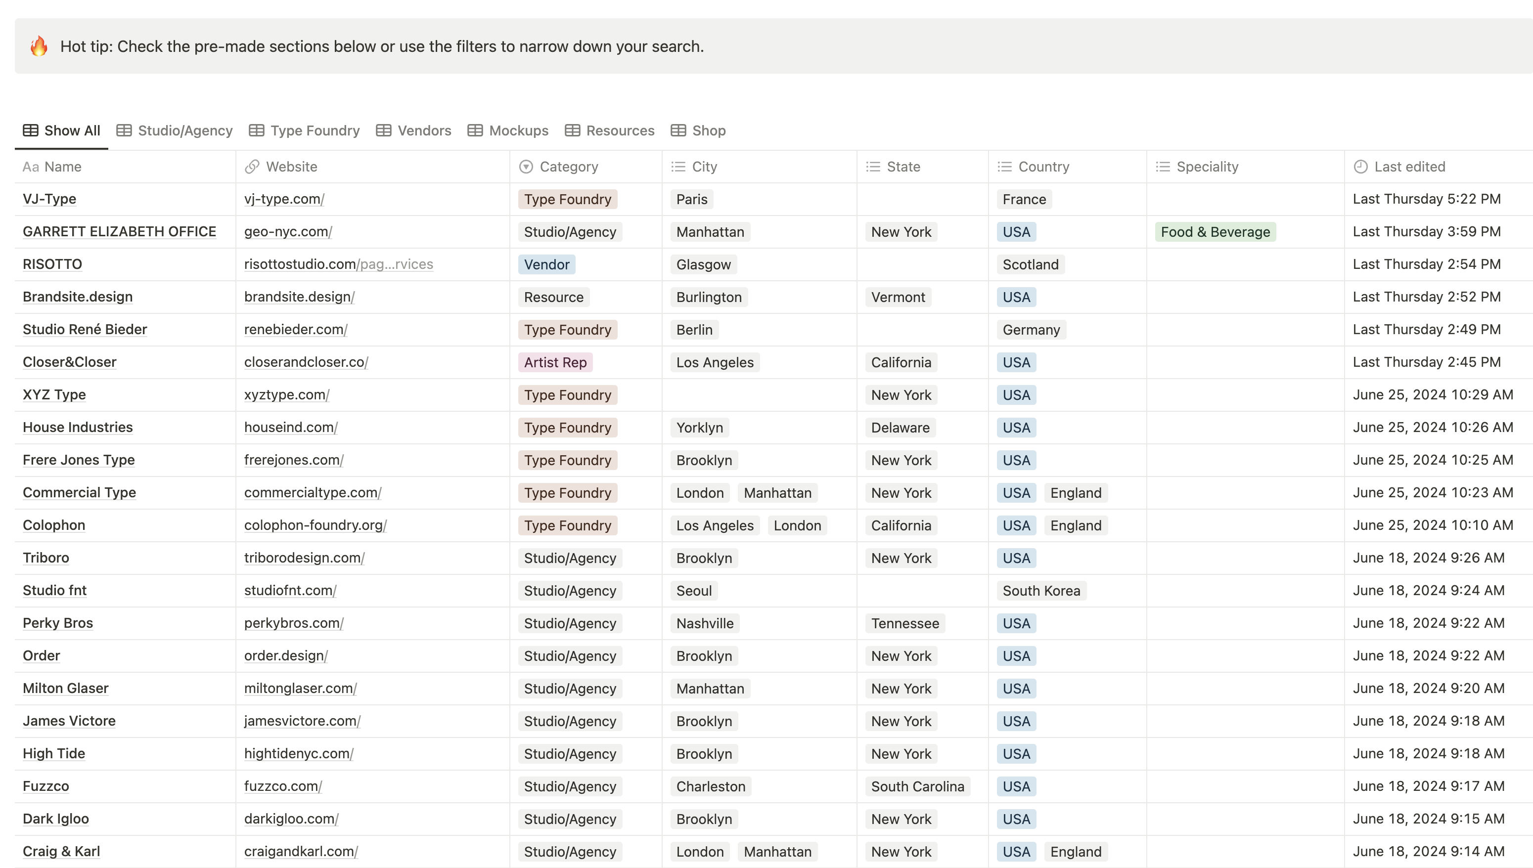
Task: Open the vj-type.com website link
Action: [x=284, y=199]
